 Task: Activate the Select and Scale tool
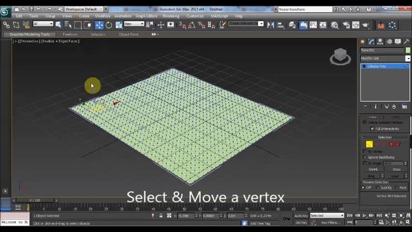coord(118,25)
